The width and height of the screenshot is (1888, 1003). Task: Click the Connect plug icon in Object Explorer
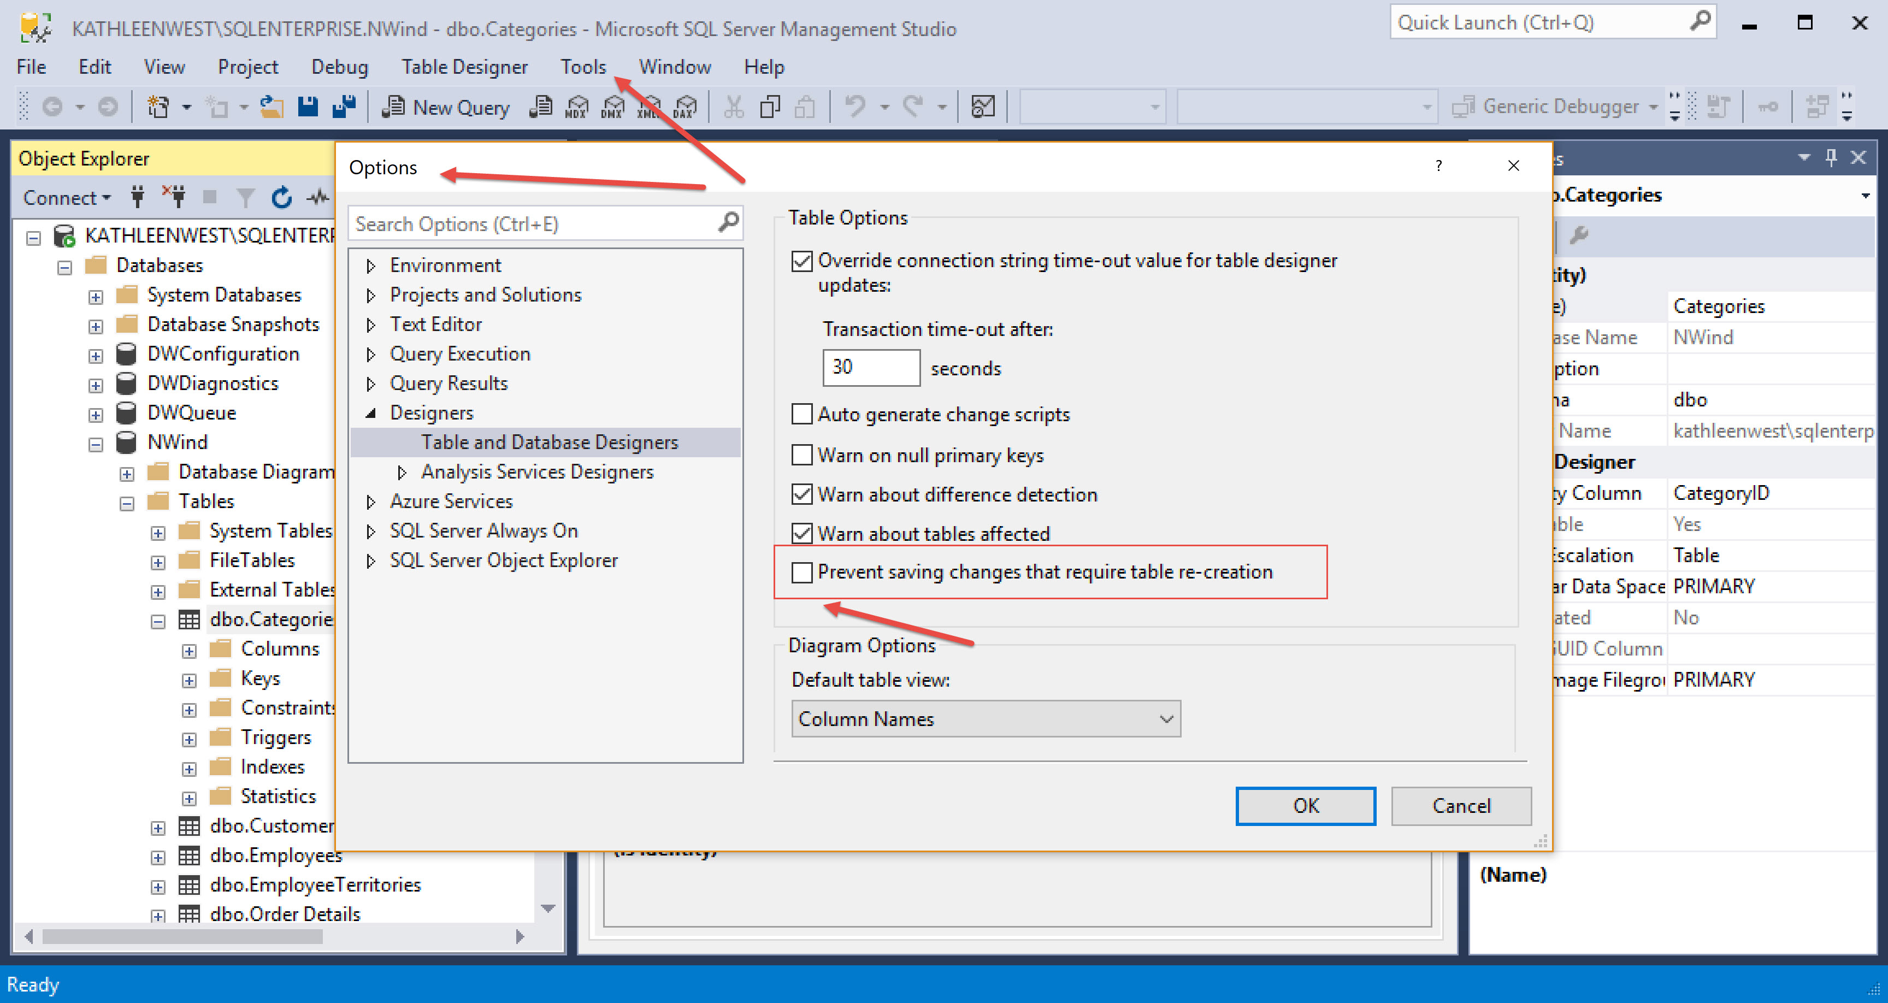click(137, 197)
